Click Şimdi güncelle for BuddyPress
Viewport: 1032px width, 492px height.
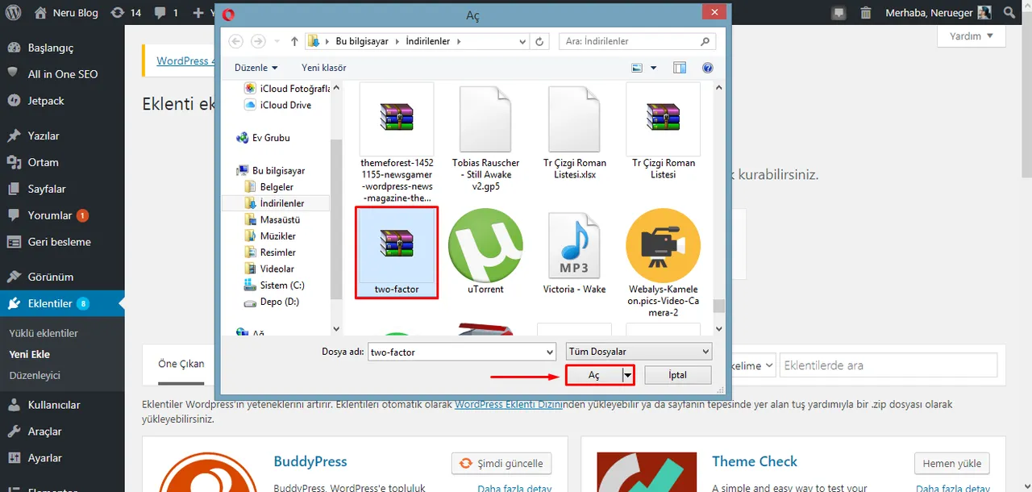pos(502,463)
